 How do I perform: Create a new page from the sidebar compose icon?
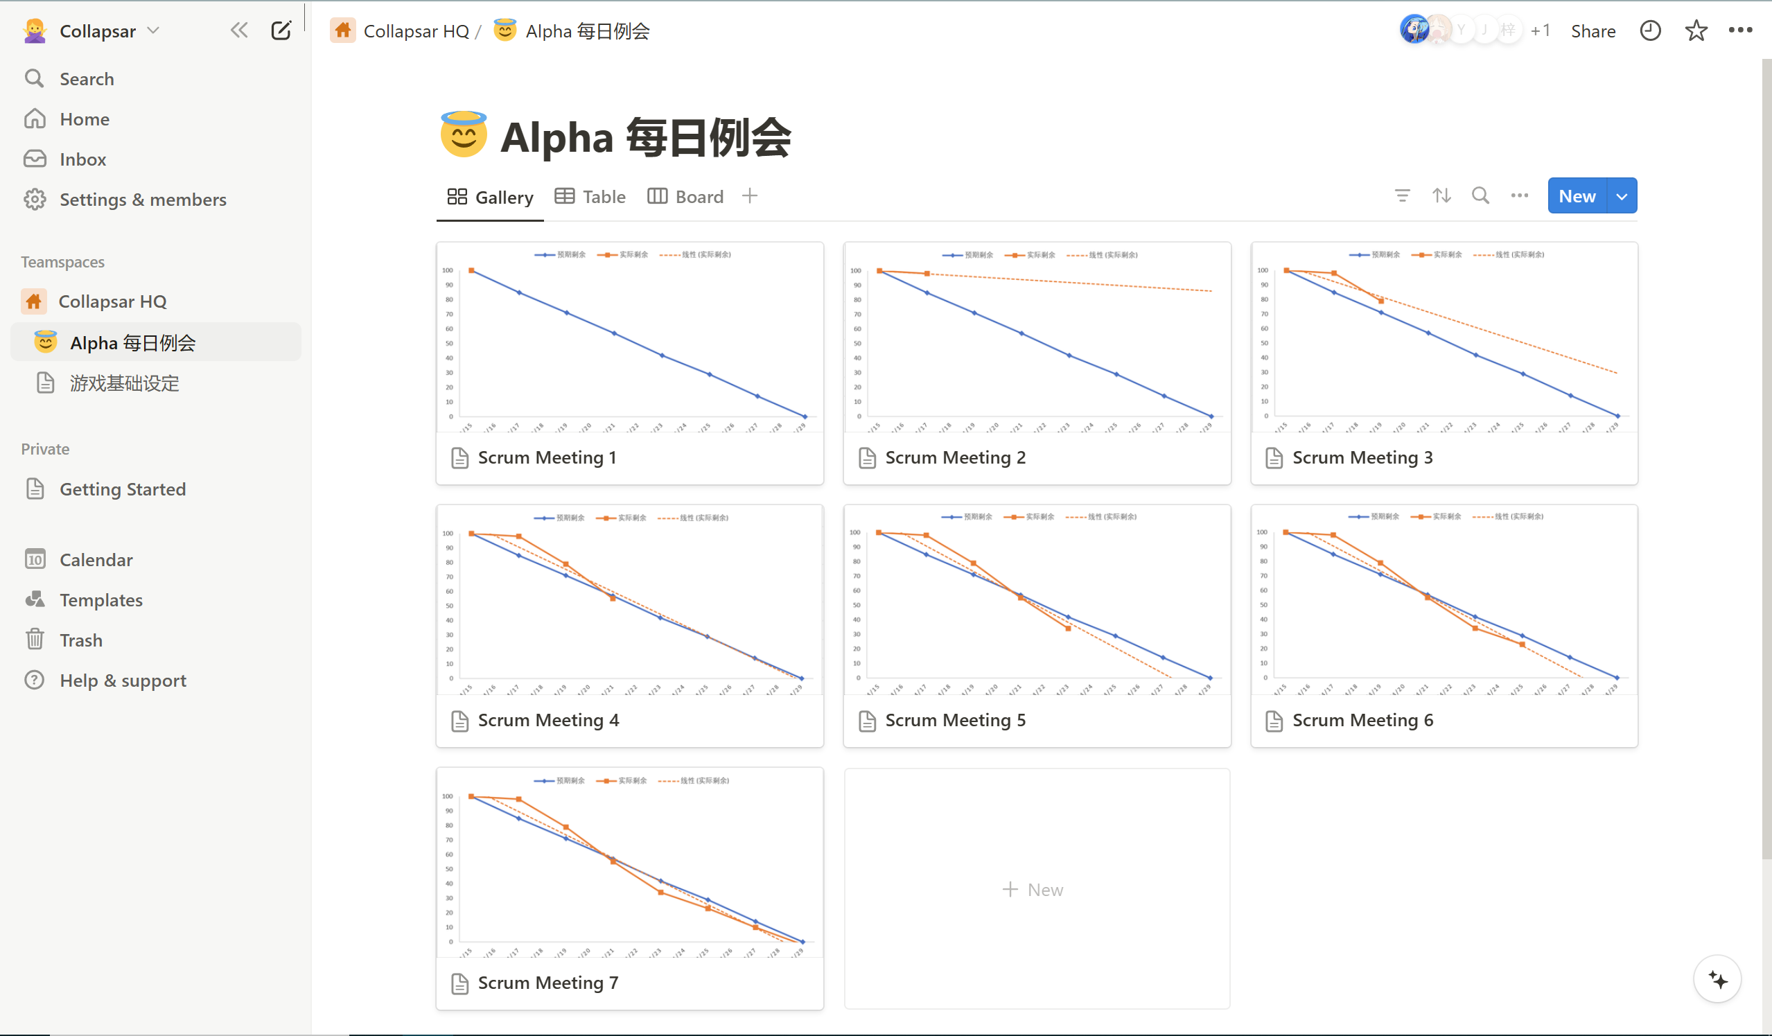281,30
